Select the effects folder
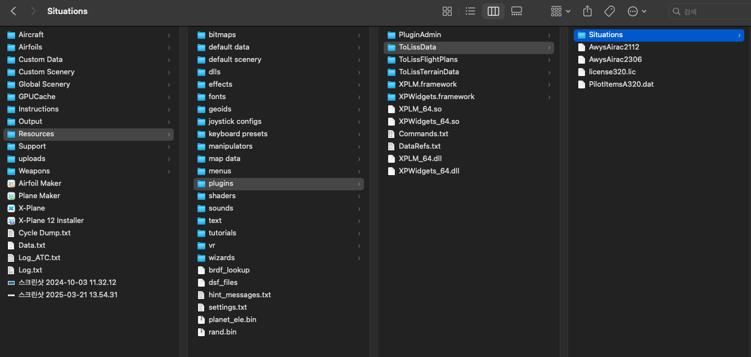The width and height of the screenshot is (751, 357). (x=278, y=84)
